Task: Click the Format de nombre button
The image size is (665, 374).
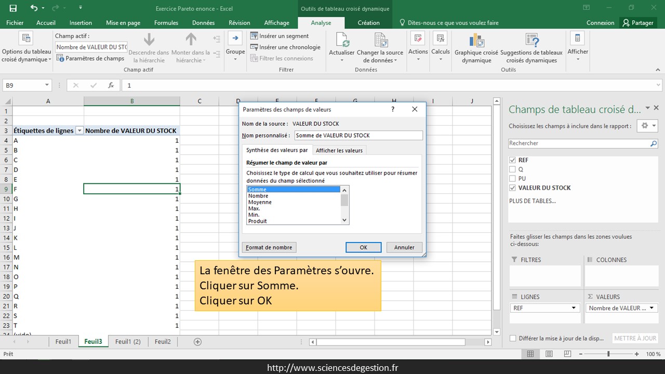Action: (269, 247)
